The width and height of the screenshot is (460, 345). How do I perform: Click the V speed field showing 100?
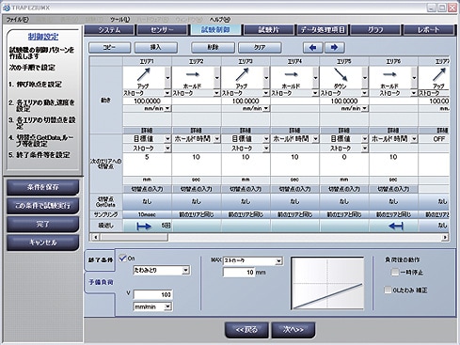152,294
